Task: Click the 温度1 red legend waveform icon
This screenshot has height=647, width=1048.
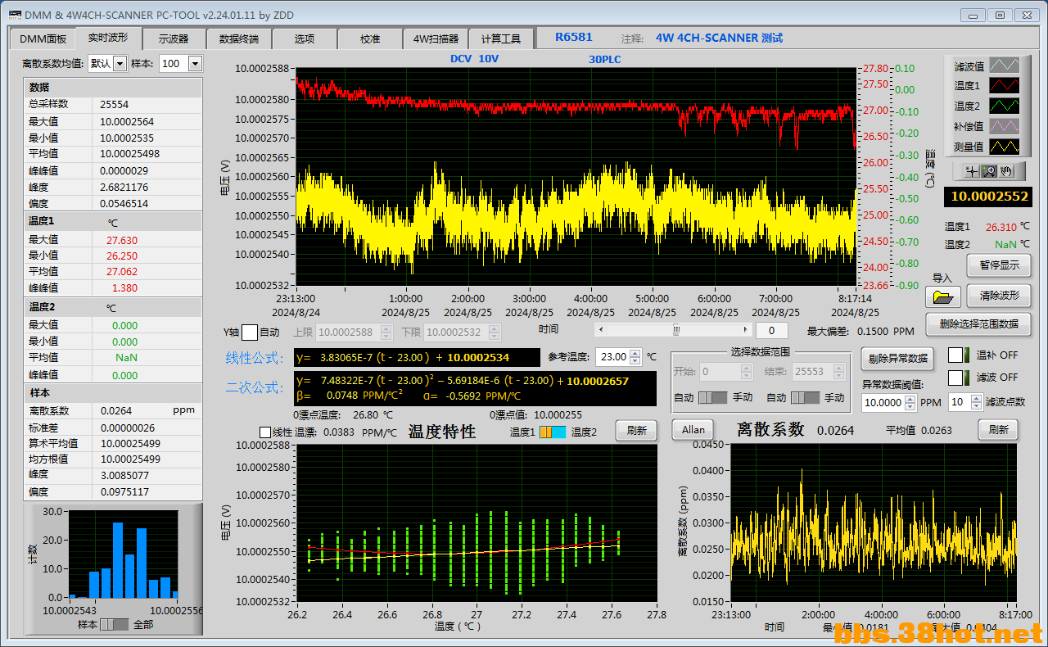Action: point(1005,85)
